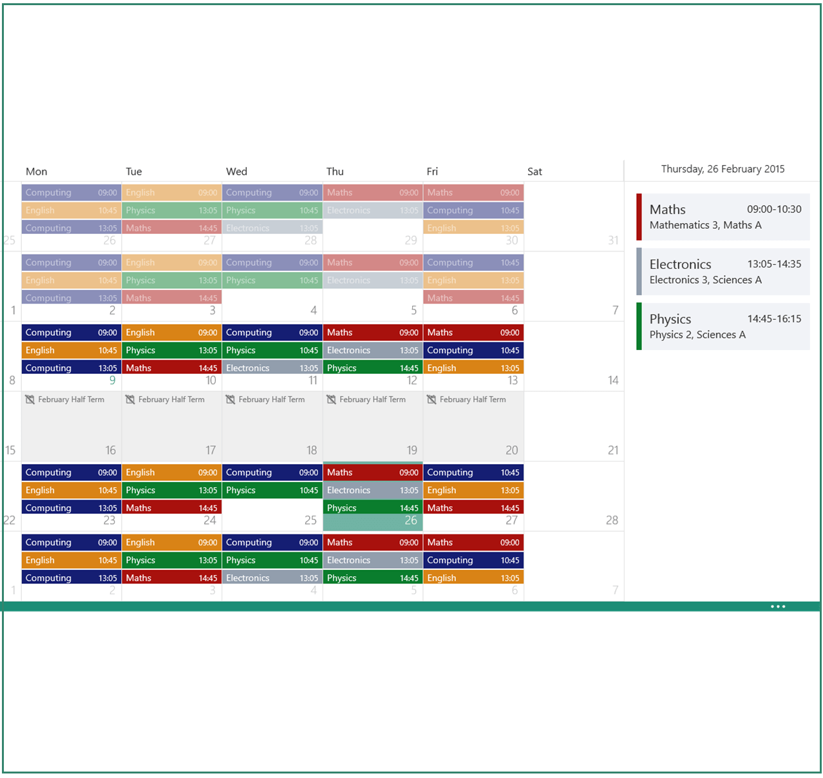Select Electronics 13:05 on Thursday 12
This screenshot has width=823, height=778.
pos(373,351)
